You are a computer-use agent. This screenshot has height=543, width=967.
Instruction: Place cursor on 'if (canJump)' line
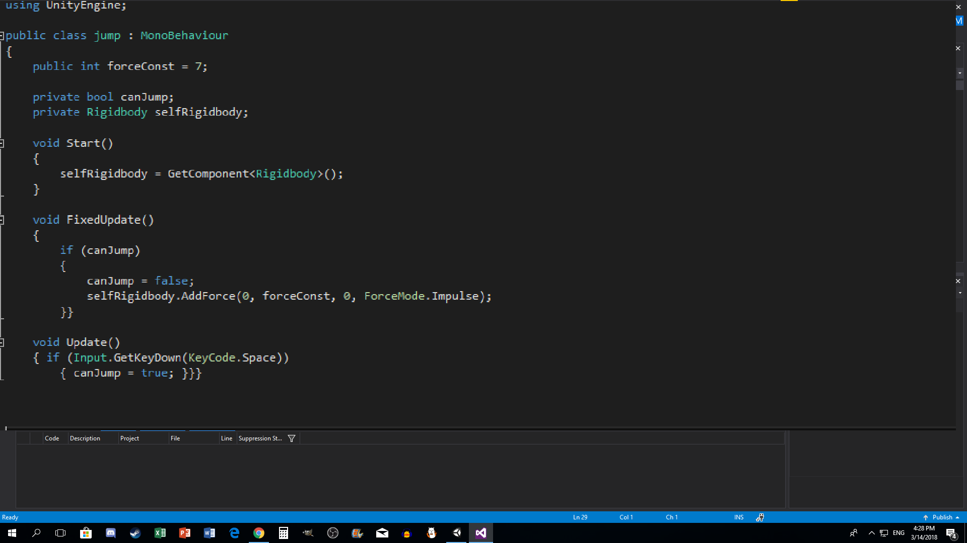click(x=100, y=250)
